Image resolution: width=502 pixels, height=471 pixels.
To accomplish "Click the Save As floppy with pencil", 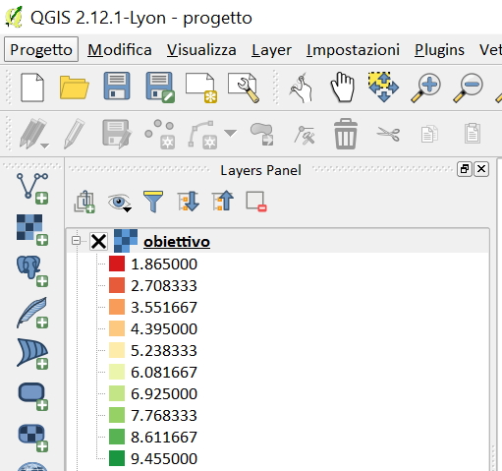I will tap(160, 88).
